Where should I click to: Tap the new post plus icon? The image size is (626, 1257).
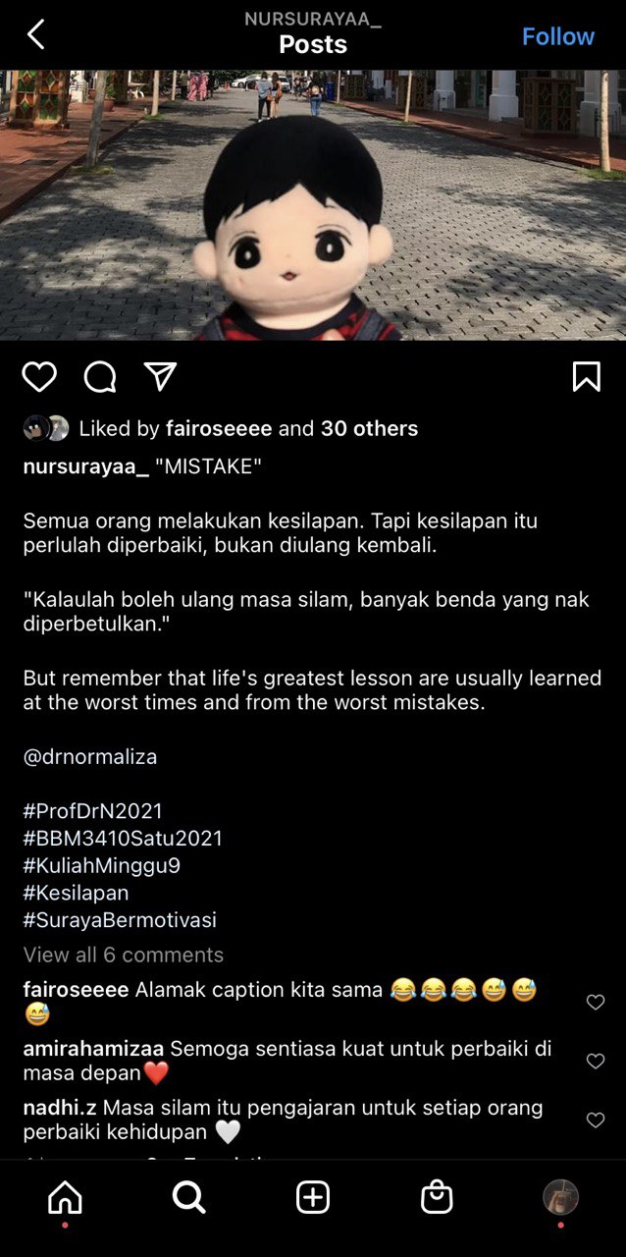pyautogui.click(x=313, y=1197)
